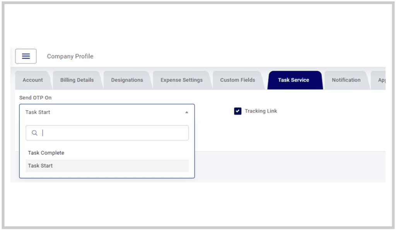Viewport: 396px width, 230px height.
Task: Collapse the Send OTP On dropdown arrow
Action: [x=186, y=111]
